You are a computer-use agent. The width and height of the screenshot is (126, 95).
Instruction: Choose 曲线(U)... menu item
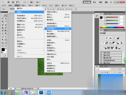58,17
